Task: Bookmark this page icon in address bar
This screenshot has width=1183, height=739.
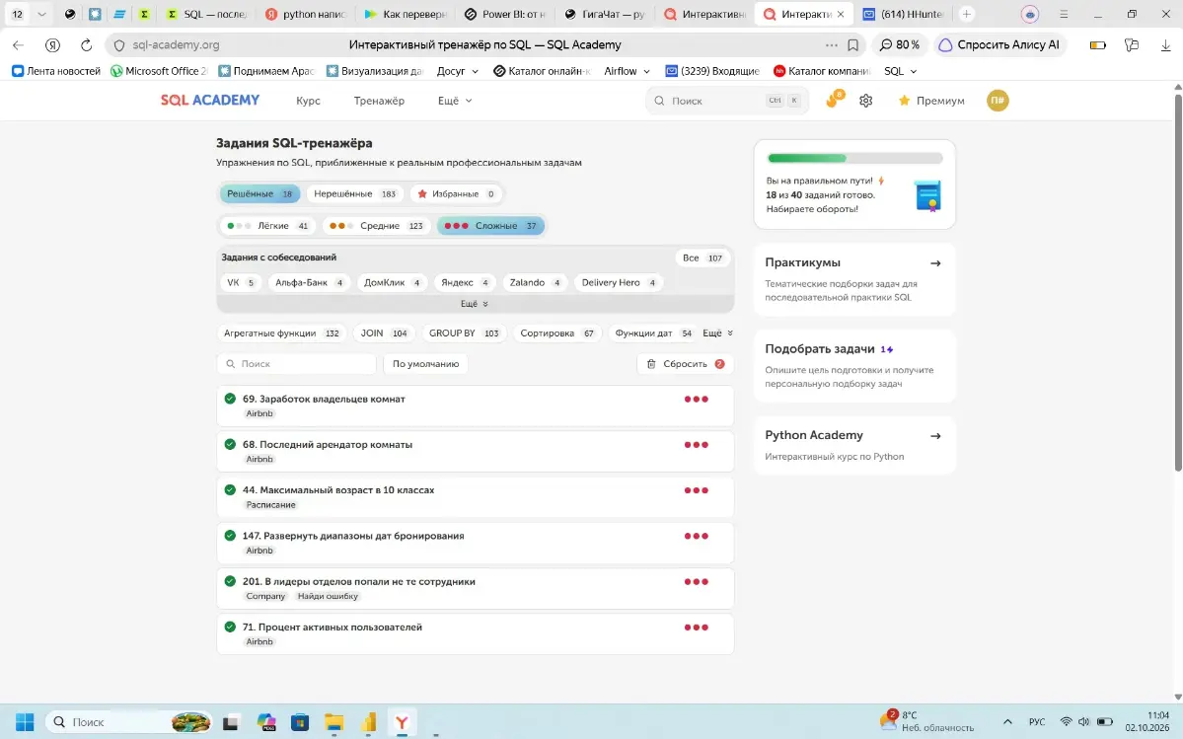Action: point(852,45)
